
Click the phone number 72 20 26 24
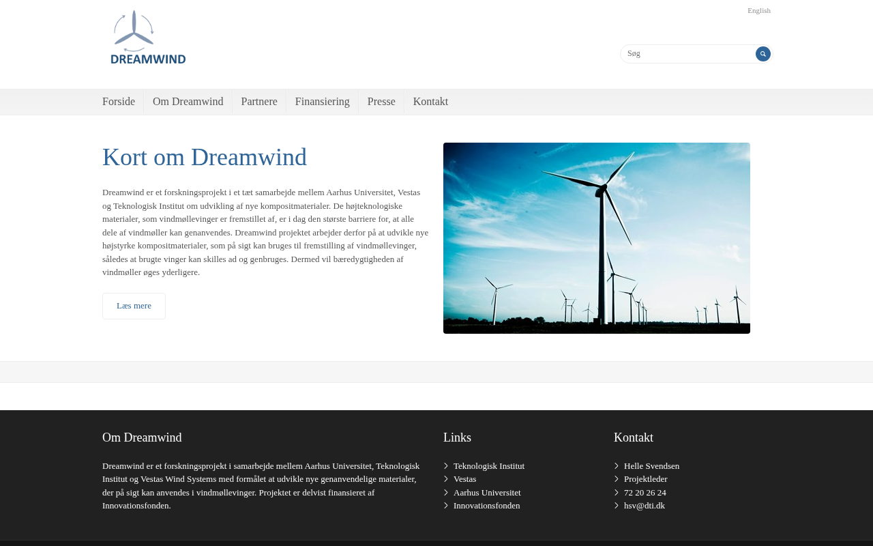[x=645, y=493]
